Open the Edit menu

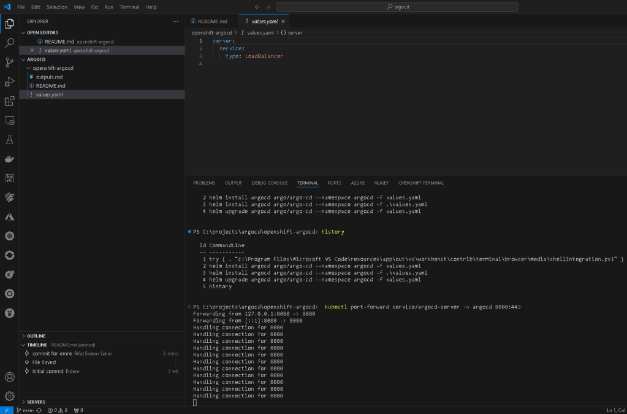(36, 7)
